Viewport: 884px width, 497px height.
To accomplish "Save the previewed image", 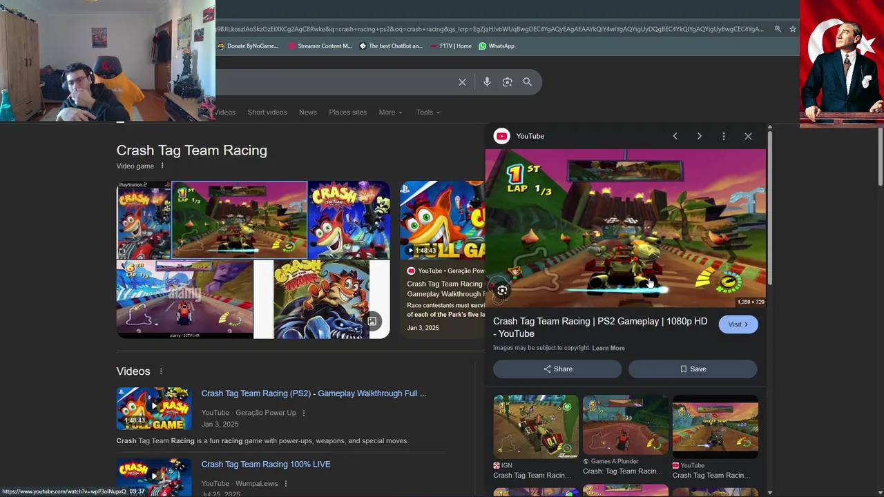I will 693,369.
